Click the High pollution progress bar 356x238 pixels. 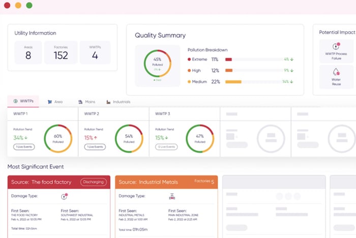click(x=254, y=70)
